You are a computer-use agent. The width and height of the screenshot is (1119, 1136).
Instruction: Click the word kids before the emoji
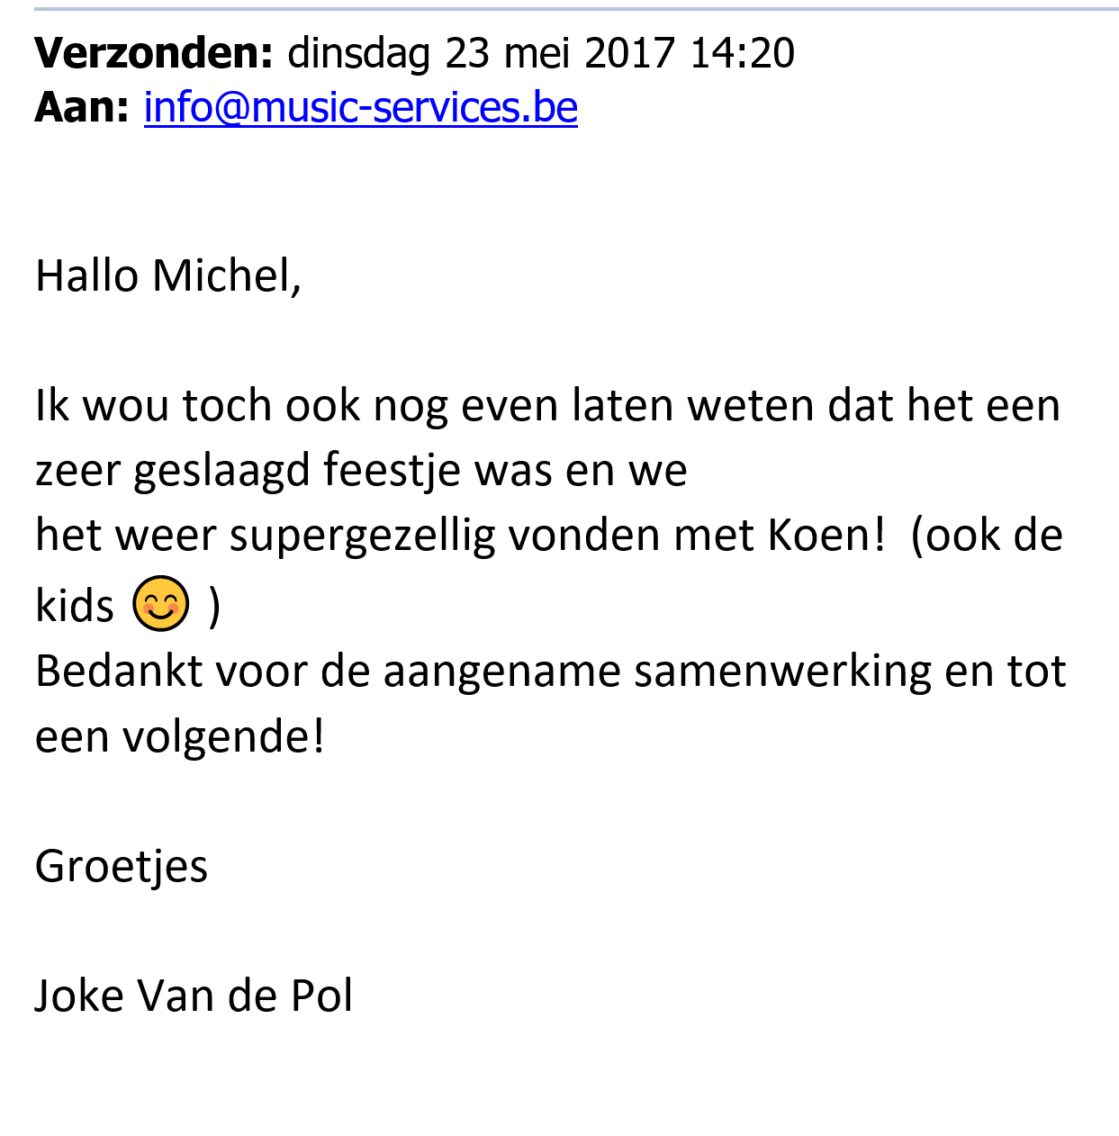click(75, 605)
